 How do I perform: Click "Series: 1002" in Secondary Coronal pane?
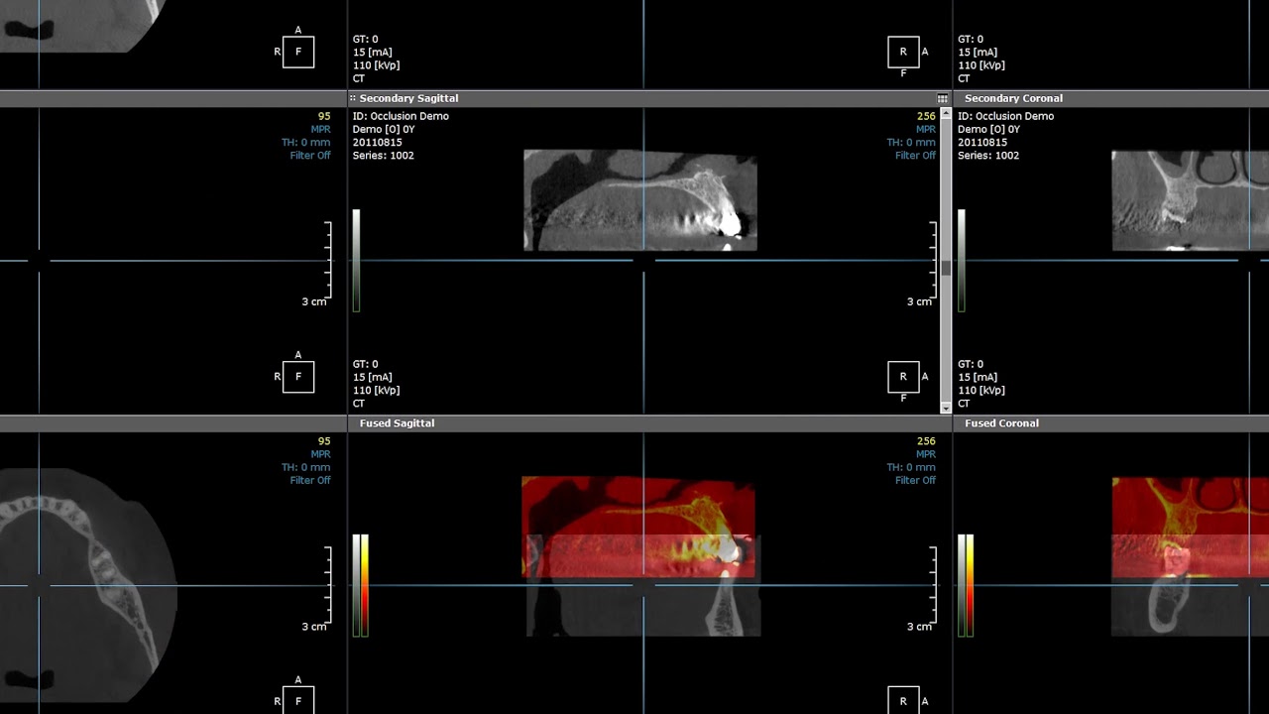(987, 156)
